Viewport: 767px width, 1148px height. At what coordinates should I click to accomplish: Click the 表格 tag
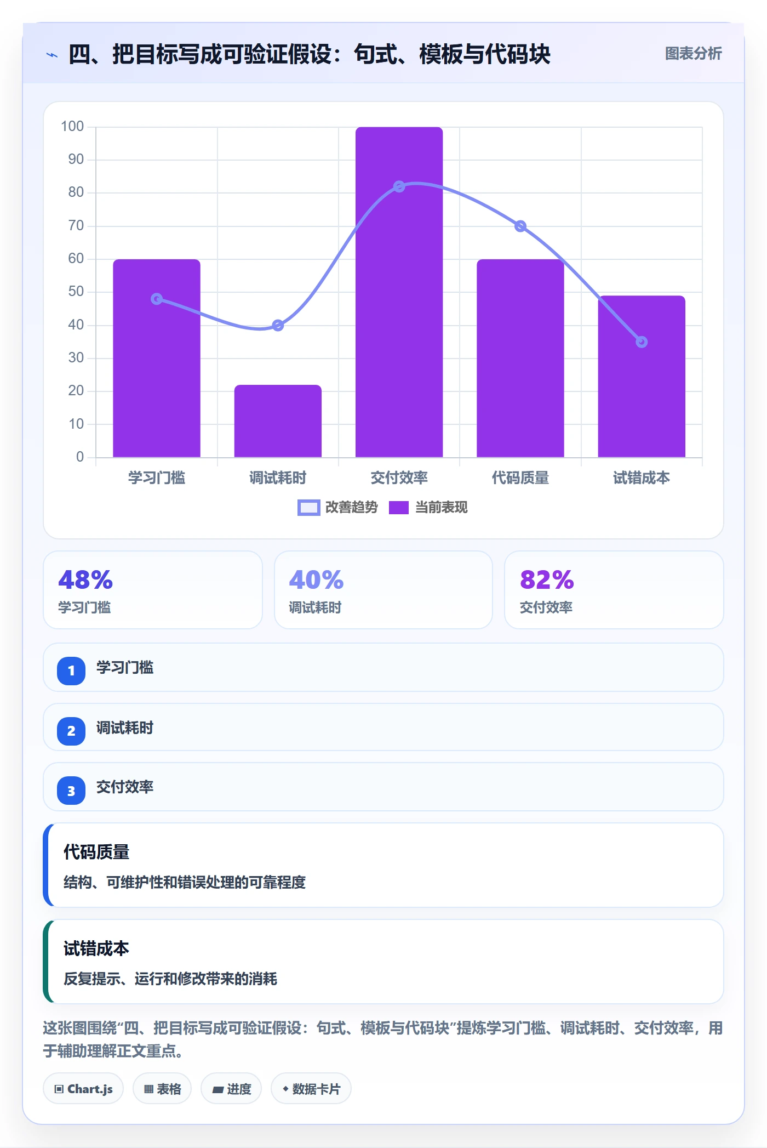(x=162, y=1089)
